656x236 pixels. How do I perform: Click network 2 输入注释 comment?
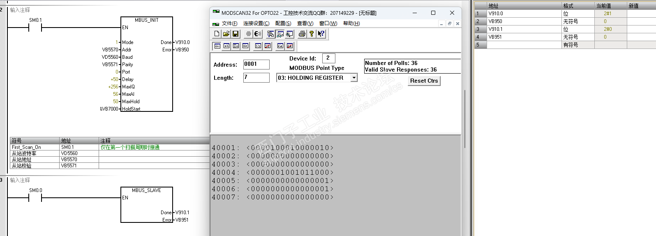[x=20, y=10]
